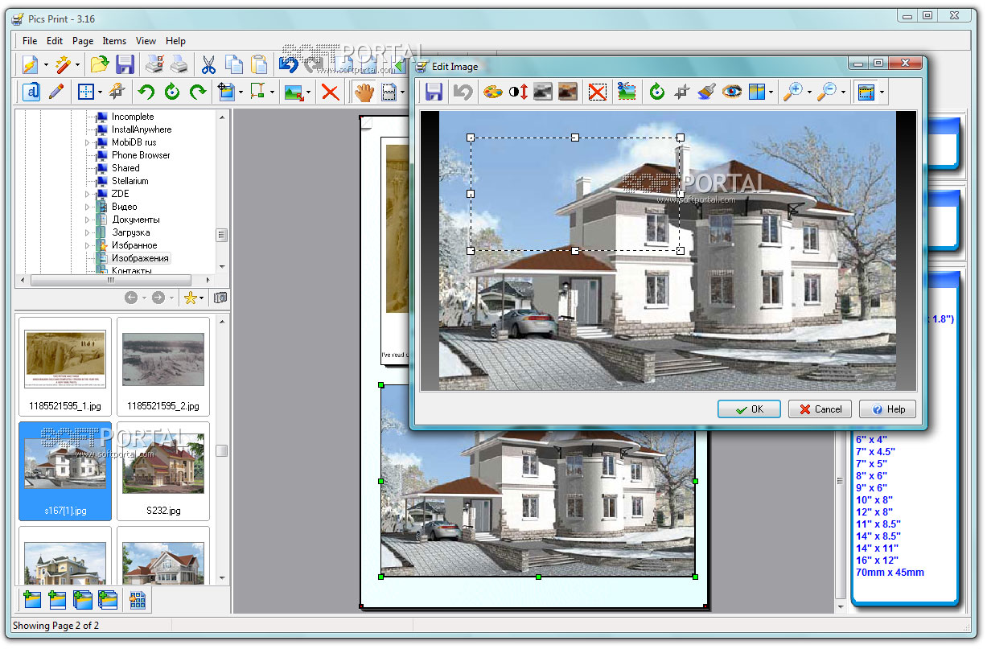
Task: Select the paint brush tool in Edit Image
Action: 707,92
